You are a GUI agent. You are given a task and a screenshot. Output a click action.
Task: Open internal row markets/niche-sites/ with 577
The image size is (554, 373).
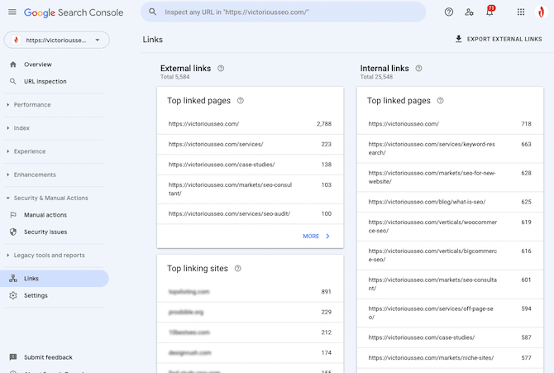click(x=450, y=358)
